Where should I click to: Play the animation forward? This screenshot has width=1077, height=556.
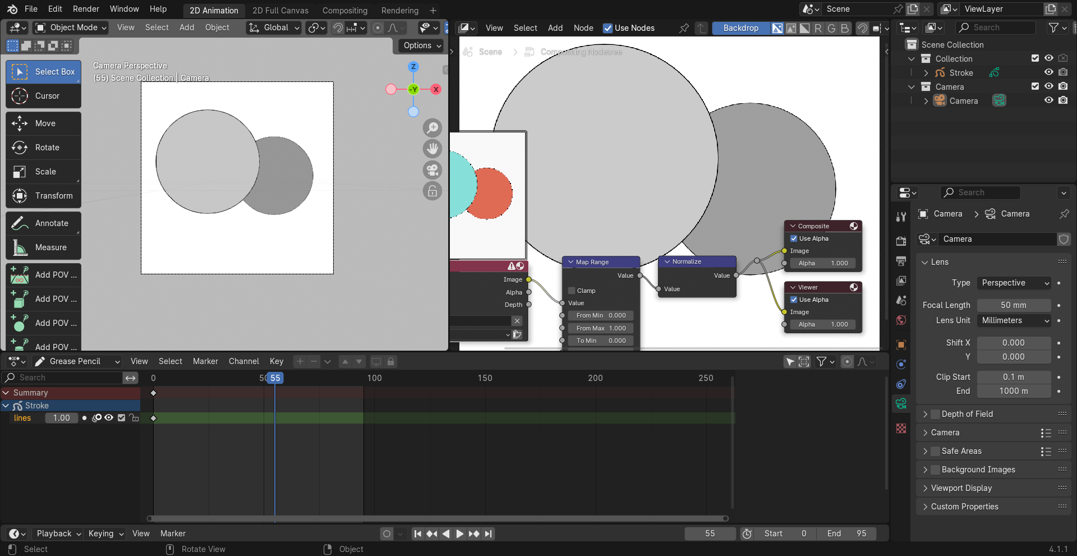tap(460, 534)
